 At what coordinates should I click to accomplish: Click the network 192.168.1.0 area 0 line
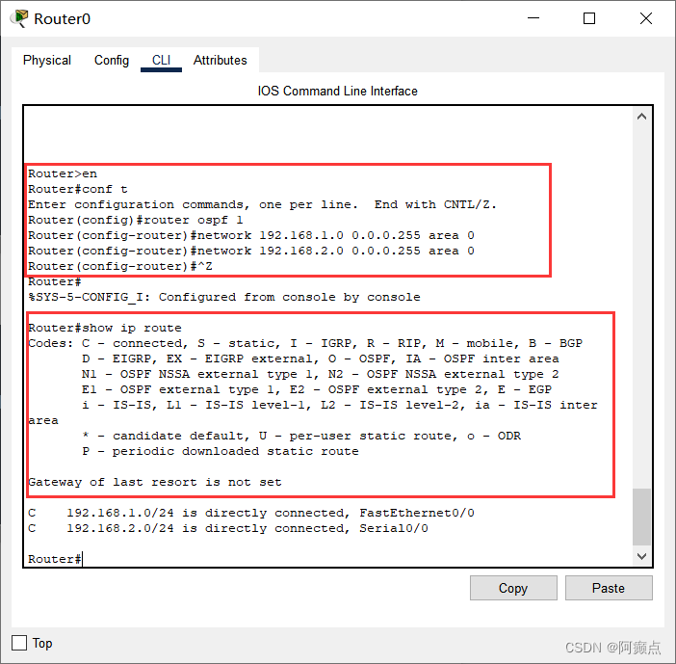pyautogui.click(x=251, y=235)
